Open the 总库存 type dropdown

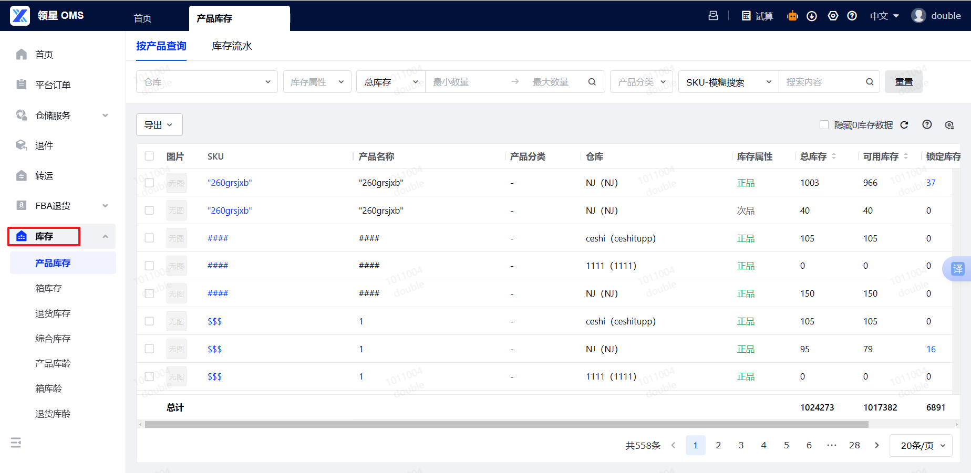[390, 82]
